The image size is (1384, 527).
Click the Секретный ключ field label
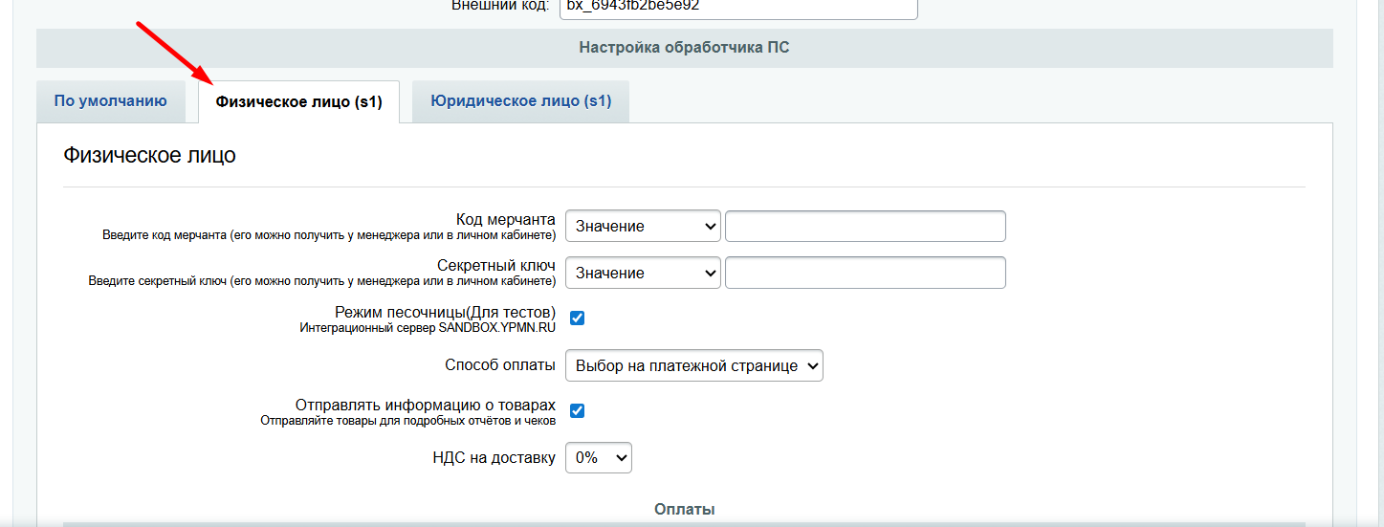click(495, 266)
